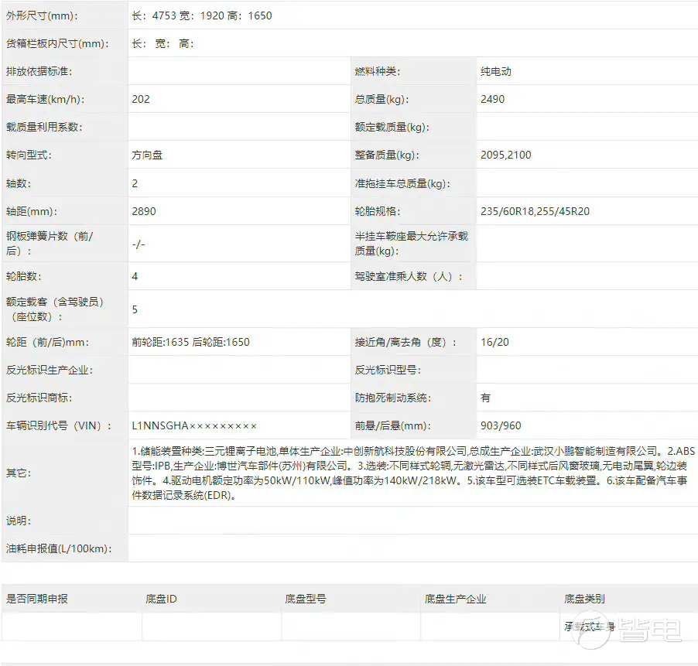Select the 接近角/离去角 (度) label
This screenshot has width=698, height=666.
tap(405, 342)
